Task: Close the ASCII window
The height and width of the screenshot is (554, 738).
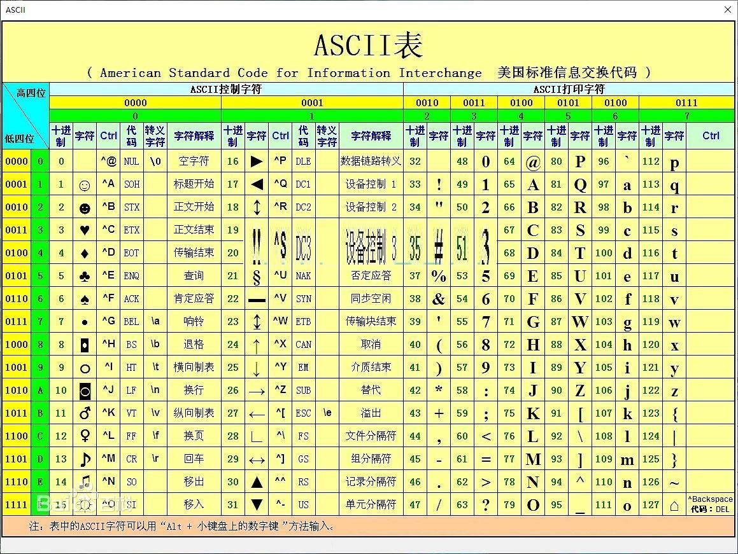Action: click(728, 10)
